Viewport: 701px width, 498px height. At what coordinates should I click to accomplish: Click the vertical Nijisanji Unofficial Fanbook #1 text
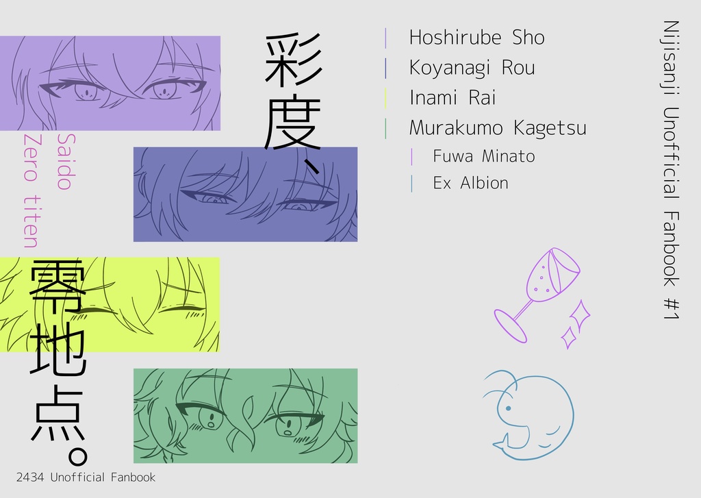pyautogui.click(x=670, y=170)
